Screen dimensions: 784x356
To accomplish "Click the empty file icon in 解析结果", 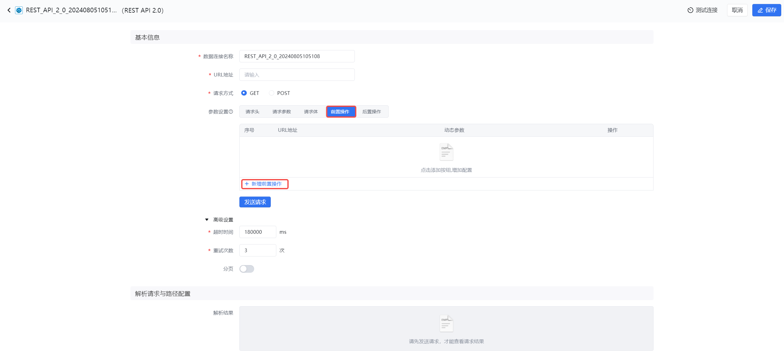I will [x=446, y=323].
